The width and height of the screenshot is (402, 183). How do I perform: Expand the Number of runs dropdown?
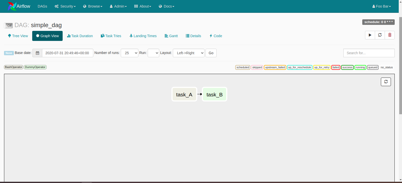click(129, 53)
